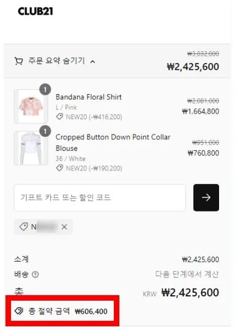The width and height of the screenshot is (235, 330).
Task: Click the shopping cart icon
Action: pyautogui.click(x=18, y=61)
